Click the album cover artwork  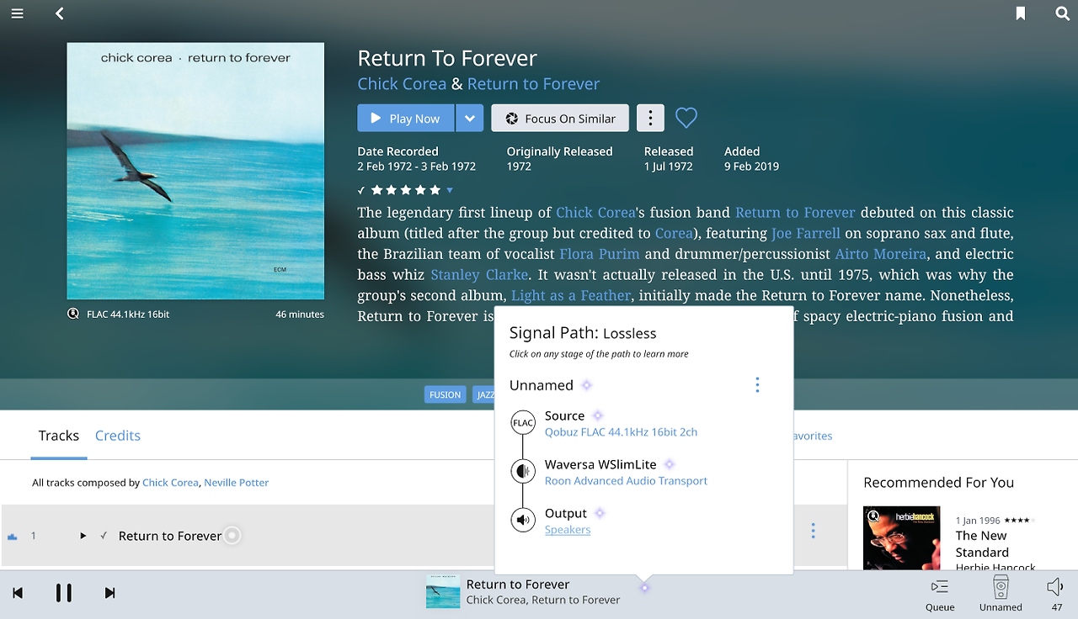(x=195, y=171)
